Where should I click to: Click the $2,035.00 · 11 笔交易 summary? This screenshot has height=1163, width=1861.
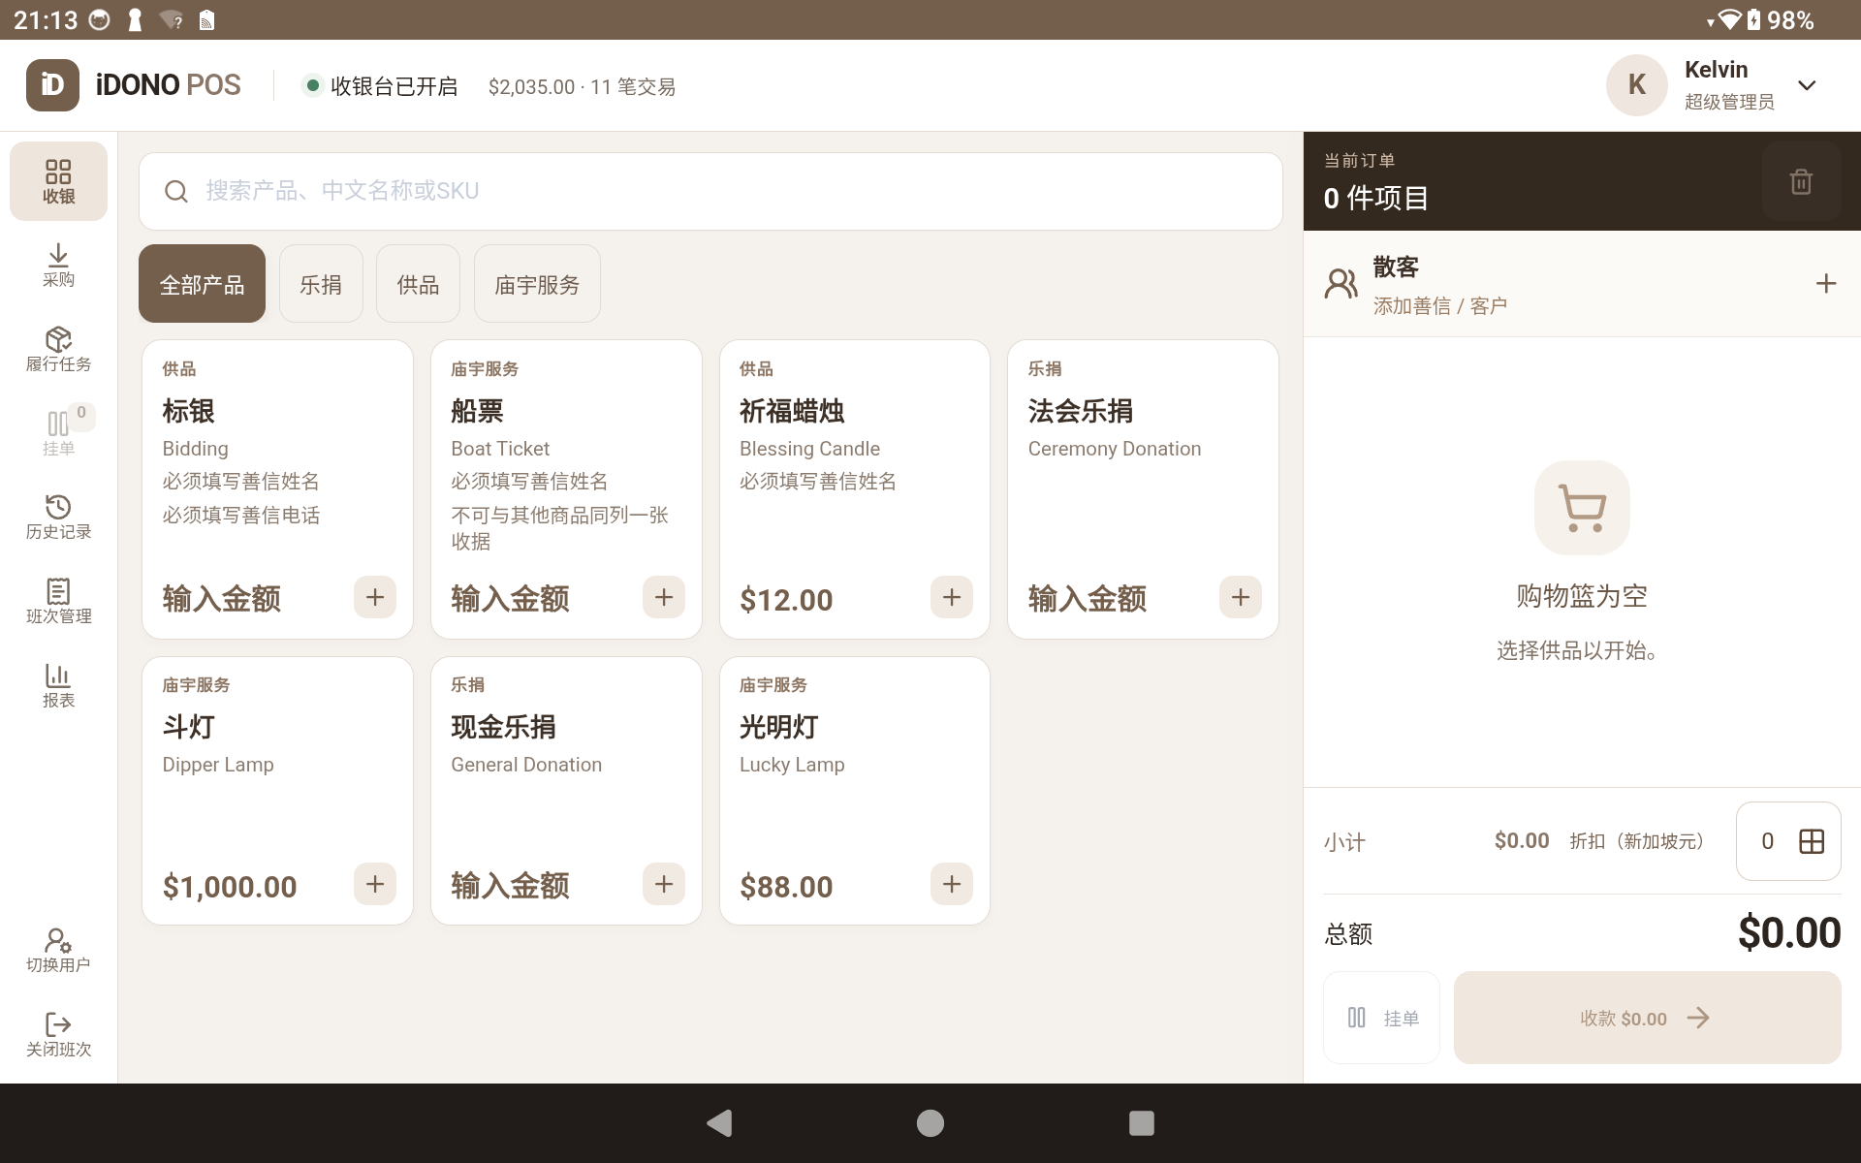pyautogui.click(x=582, y=87)
